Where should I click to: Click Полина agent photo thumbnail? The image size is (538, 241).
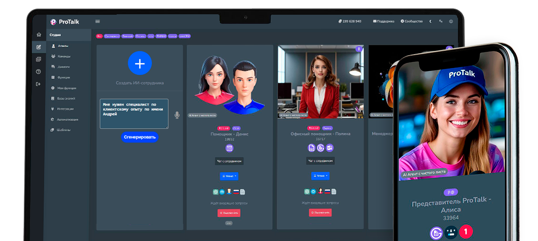click(x=320, y=82)
